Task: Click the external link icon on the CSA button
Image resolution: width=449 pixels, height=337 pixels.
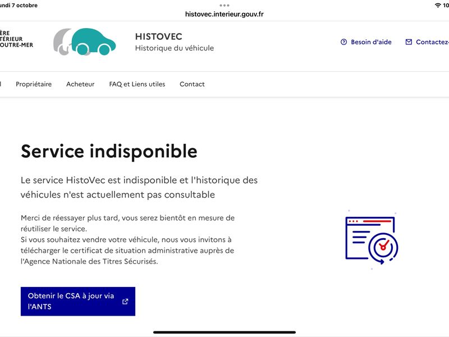Action: (x=125, y=302)
